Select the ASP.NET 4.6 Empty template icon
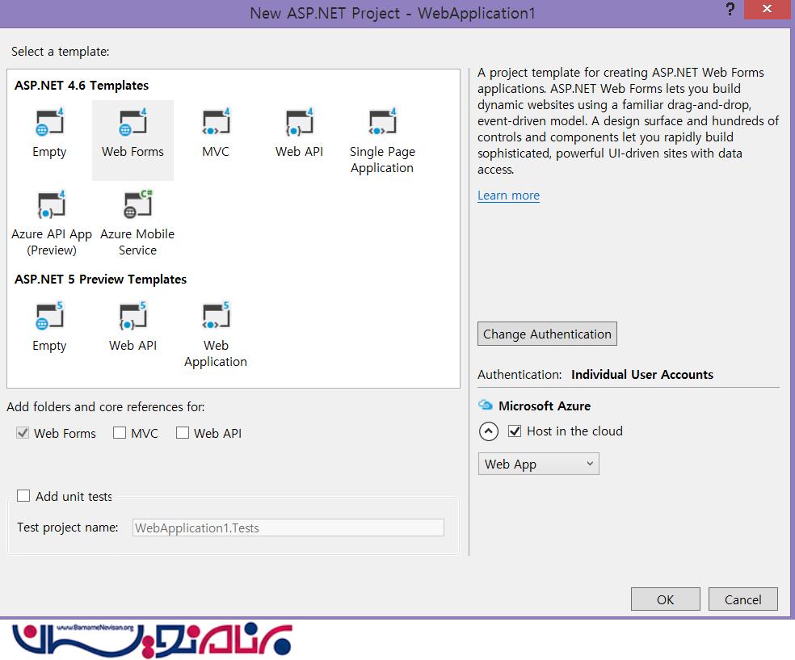The width and height of the screenshot is (795, 660). (49, 122)
